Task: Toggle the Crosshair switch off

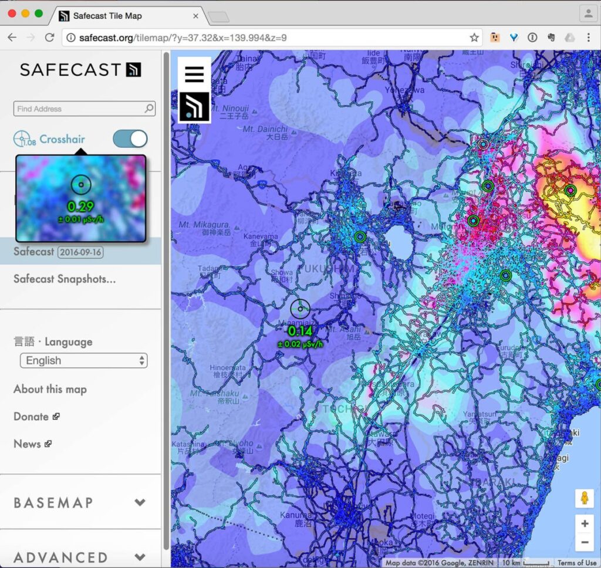Action: [x=130, y=139]
